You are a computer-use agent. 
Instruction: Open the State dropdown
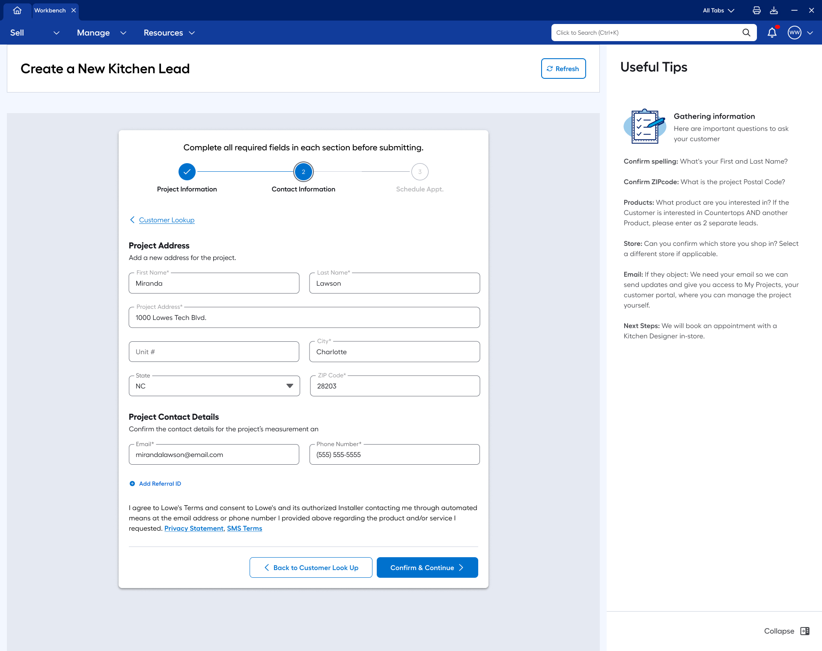tap(214, 386)
